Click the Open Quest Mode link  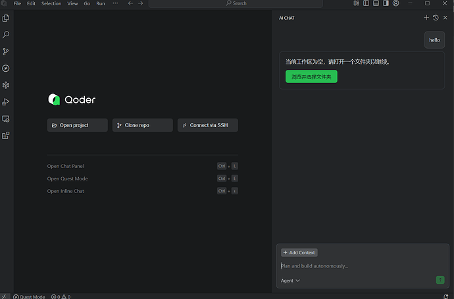[x=68, y=178]
